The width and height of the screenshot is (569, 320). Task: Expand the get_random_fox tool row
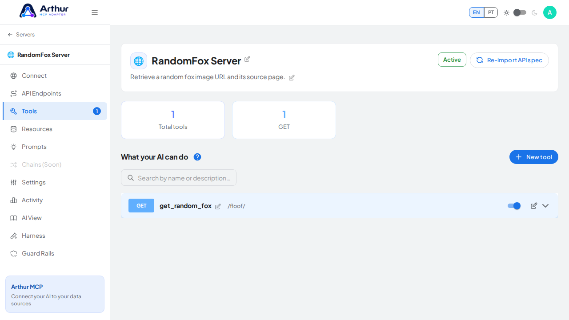(x=545, y=206)
